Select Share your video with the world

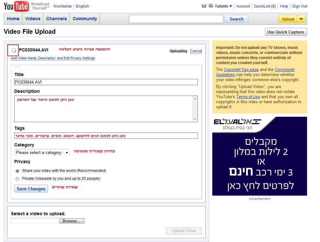click(x=17, y=171)
